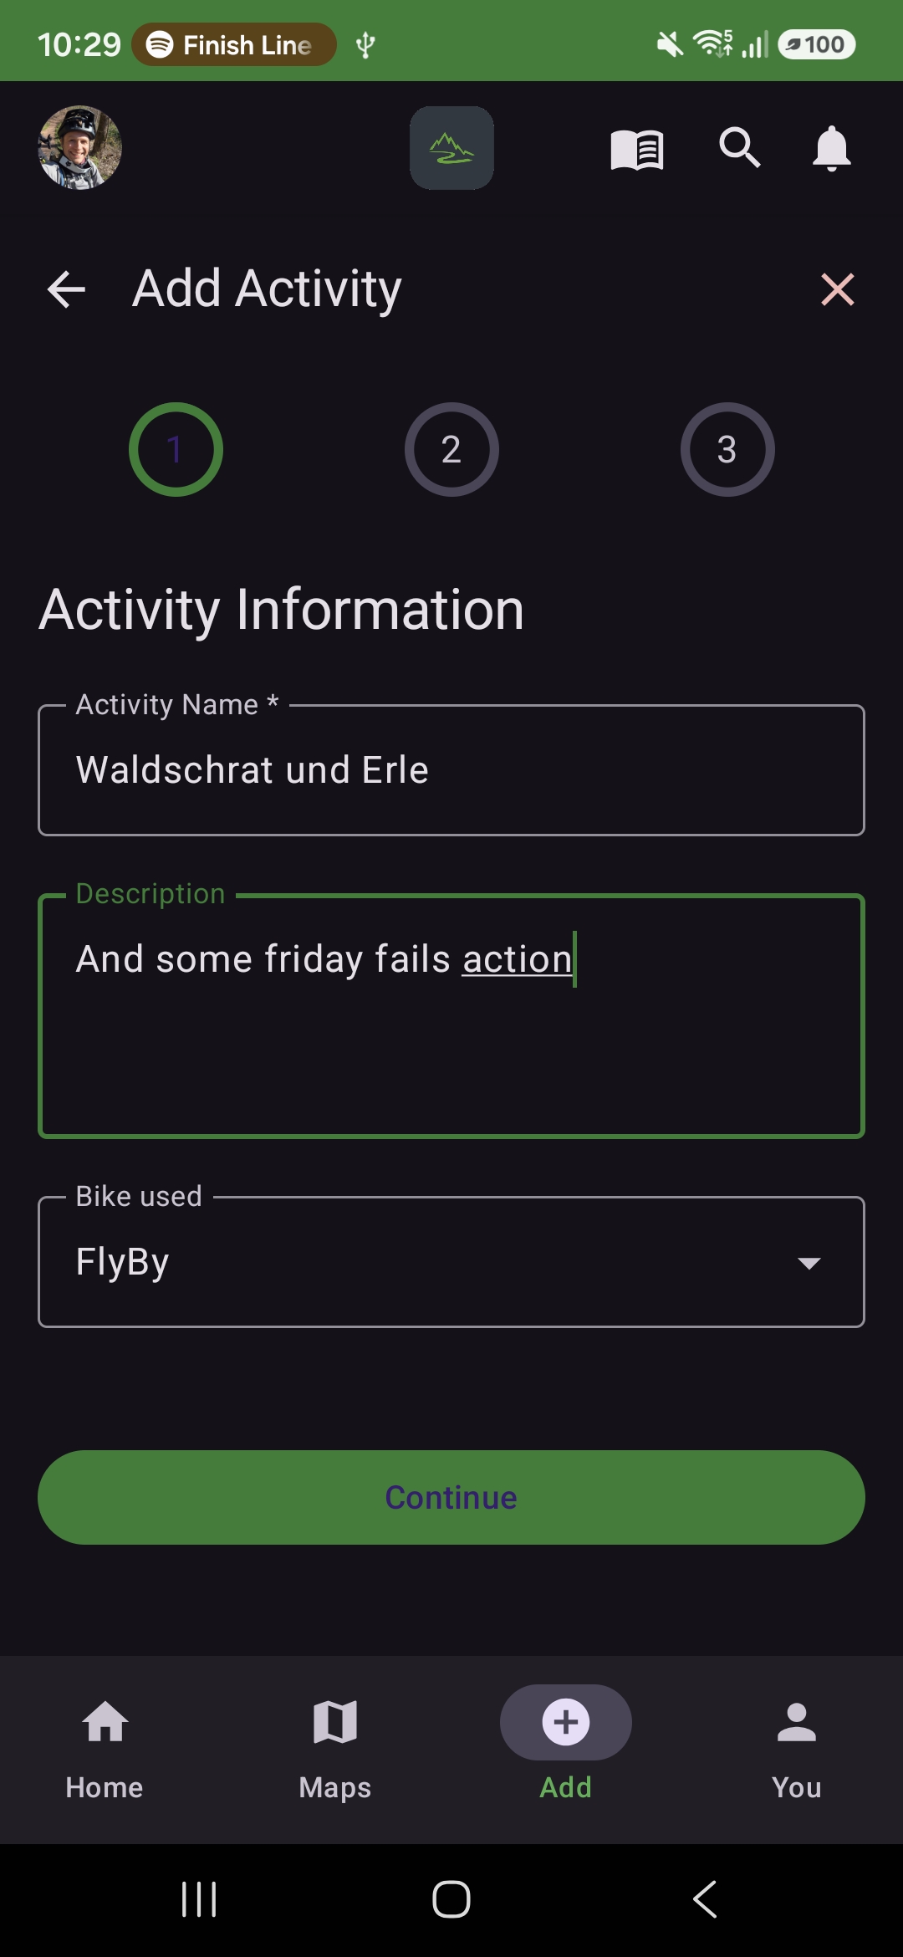Image resolution: width=903 pixels, height=1957 pixels.
Task: Tap the mountain trail app logo
Action: click(x=451, y=148)
